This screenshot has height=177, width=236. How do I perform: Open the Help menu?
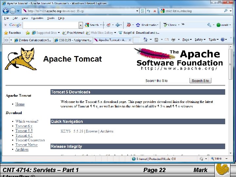click(x=61, y=18)
